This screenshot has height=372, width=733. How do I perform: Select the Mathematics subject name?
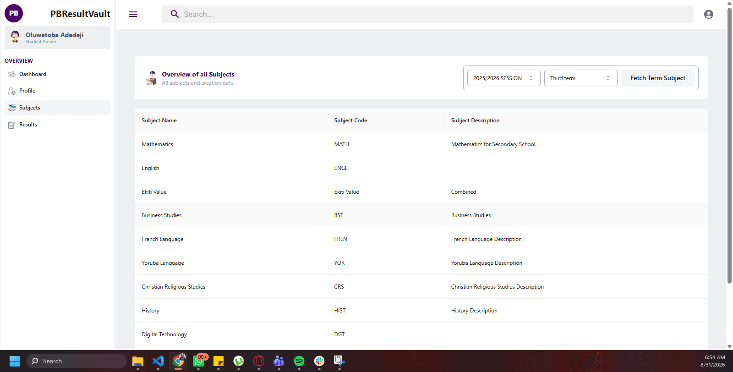(157, 144)
